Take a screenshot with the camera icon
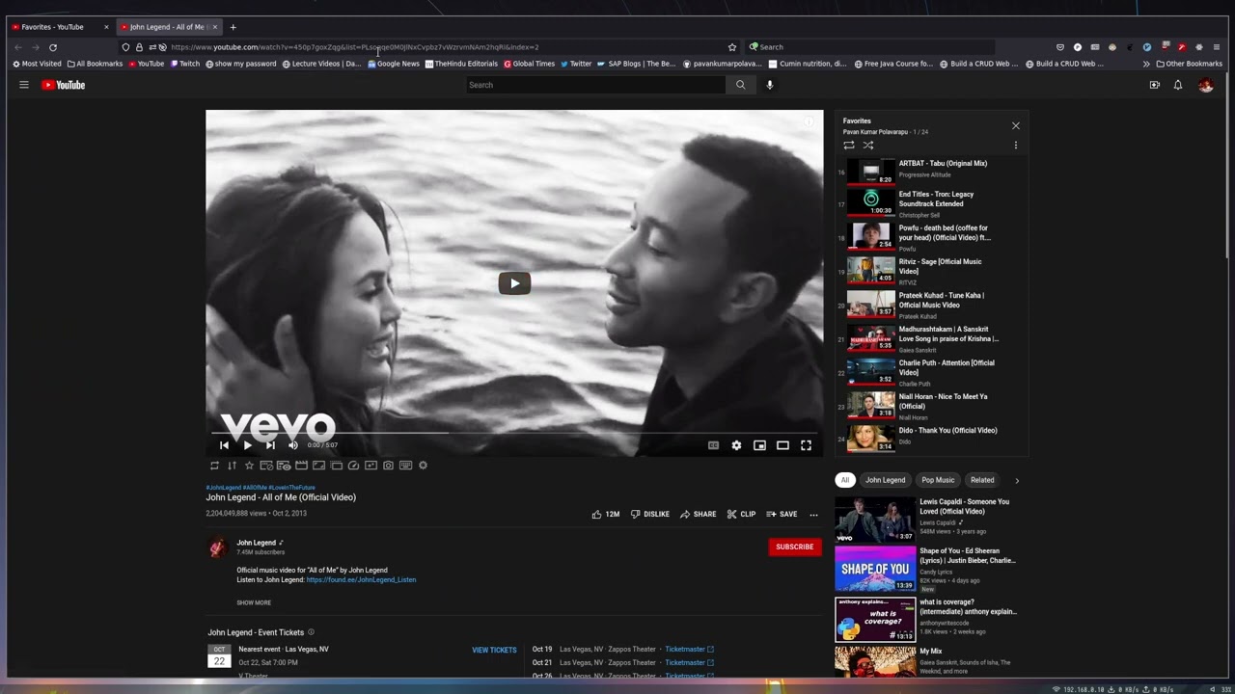Viewport: 1235px width, 694px height. pyautogui.click(x=388, y=466)
